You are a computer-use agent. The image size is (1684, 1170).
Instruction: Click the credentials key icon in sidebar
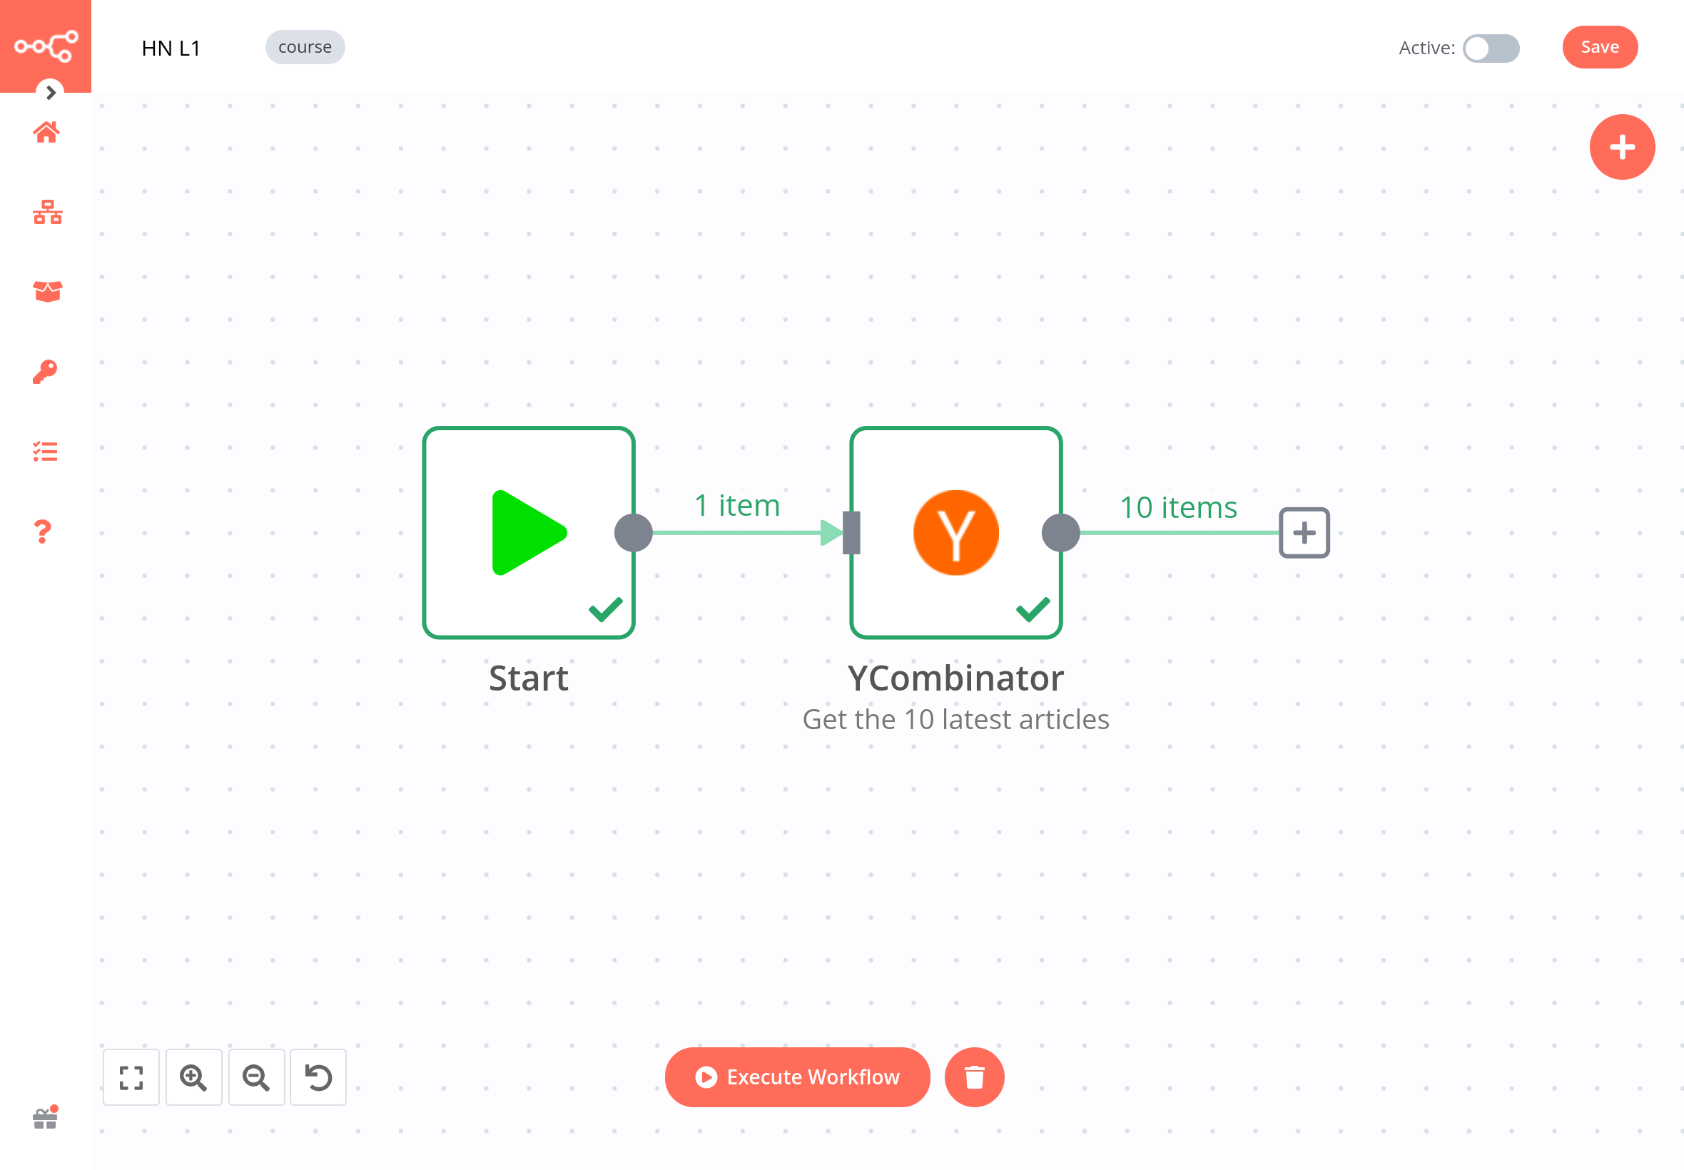coord(45,372)
